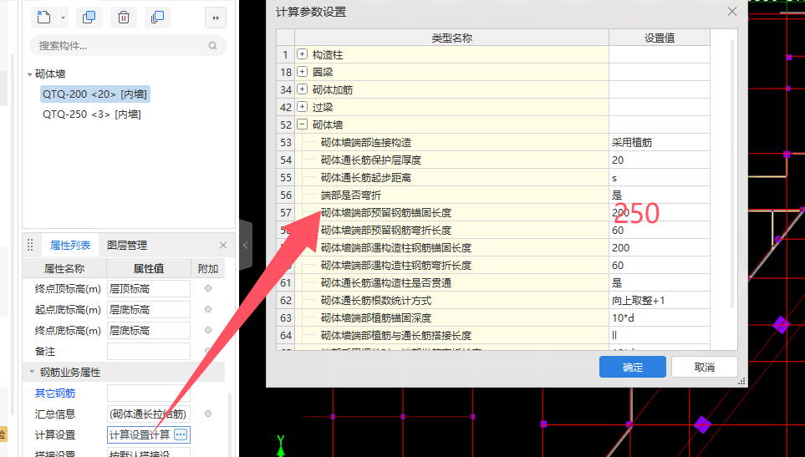Click the copy component icon
Screen dimensions: 805x457
point(89,18)
